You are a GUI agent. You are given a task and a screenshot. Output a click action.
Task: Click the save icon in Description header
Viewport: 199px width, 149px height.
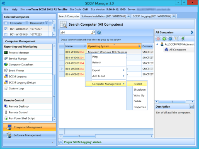click(x=192, y=106)
